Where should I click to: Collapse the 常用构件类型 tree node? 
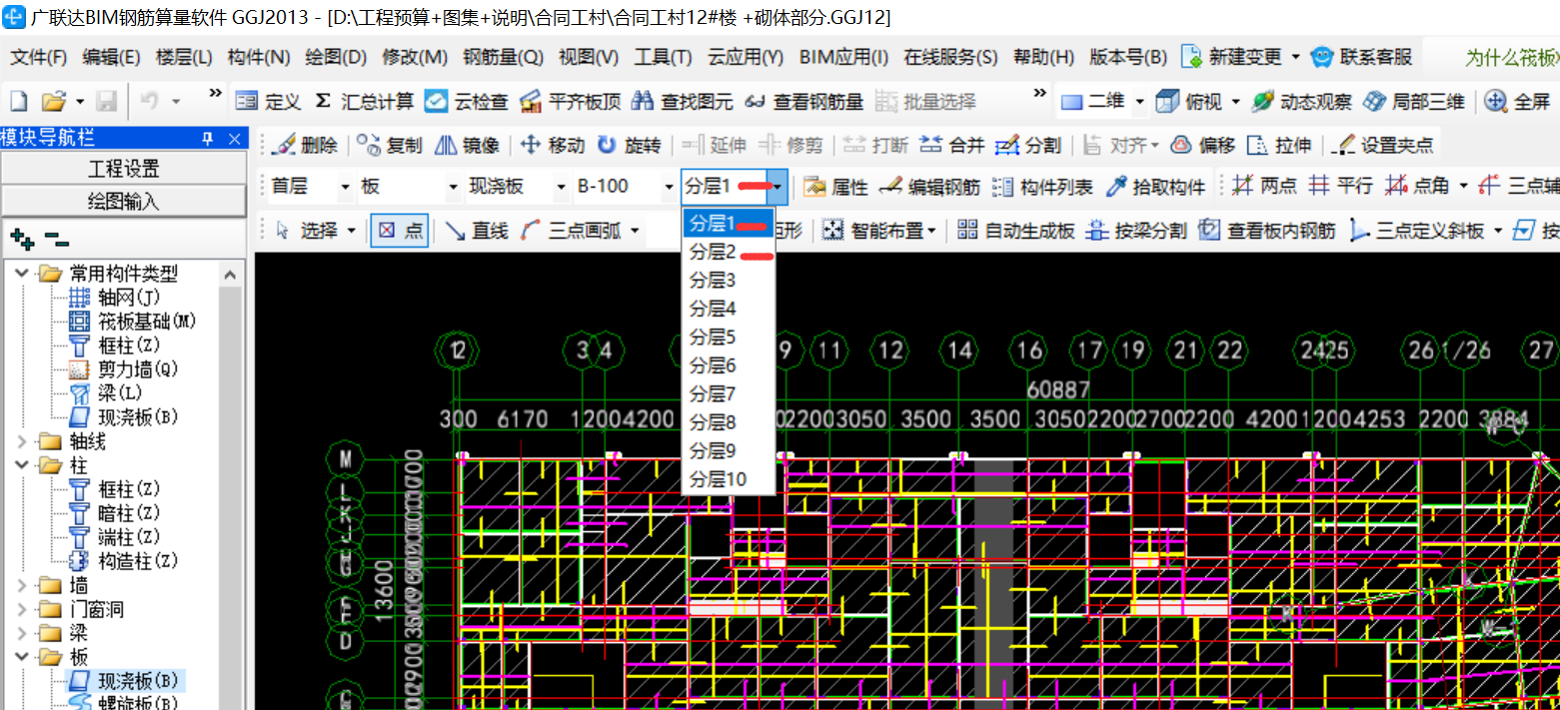[22, 274]
